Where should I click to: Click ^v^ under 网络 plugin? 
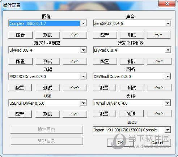click(x=159, y=88)
